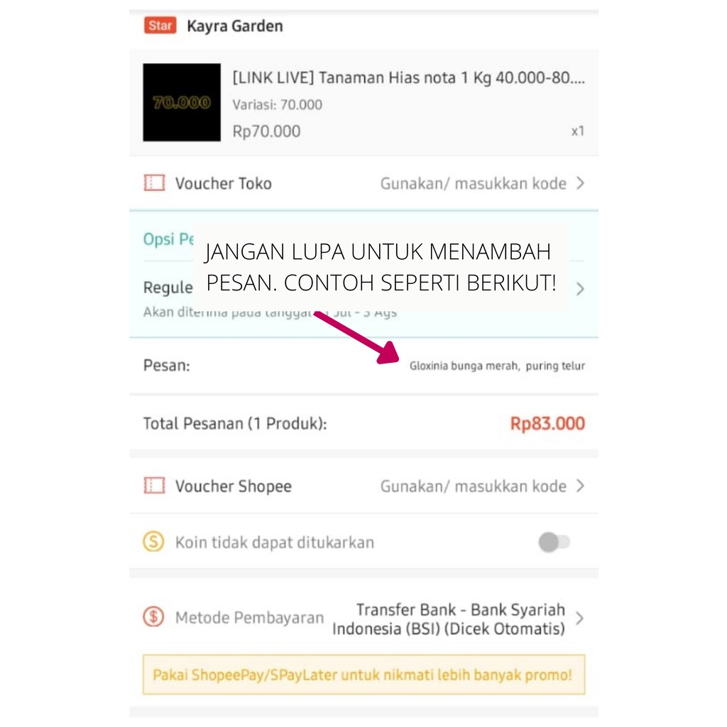Click the Shopee coin icon
Viewport: 727px width, 727px height.
(153, 541)
